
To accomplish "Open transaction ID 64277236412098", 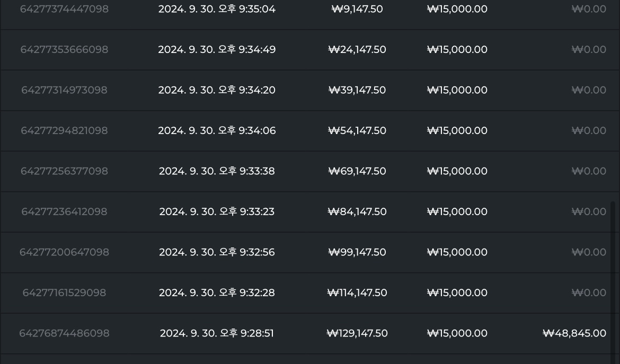I will coord(64,211).
